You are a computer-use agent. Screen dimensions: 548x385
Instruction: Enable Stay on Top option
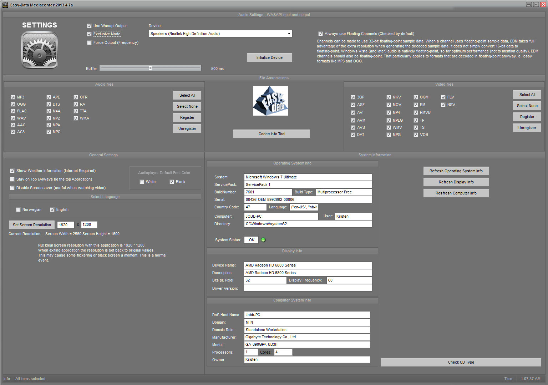12,179
